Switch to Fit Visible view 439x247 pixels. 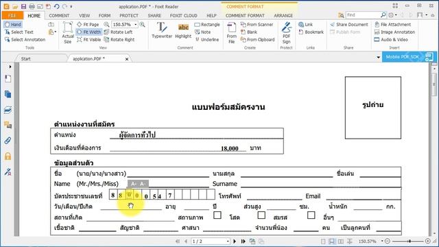(x=88, y=40)
